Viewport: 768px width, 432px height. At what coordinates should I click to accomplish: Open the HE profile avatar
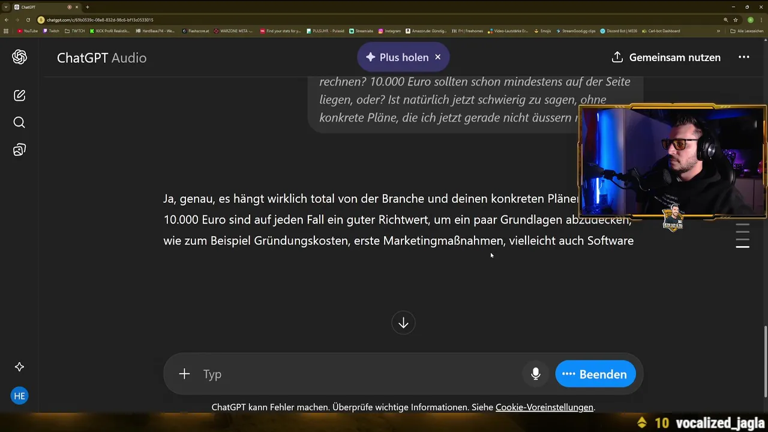point(19,396)
